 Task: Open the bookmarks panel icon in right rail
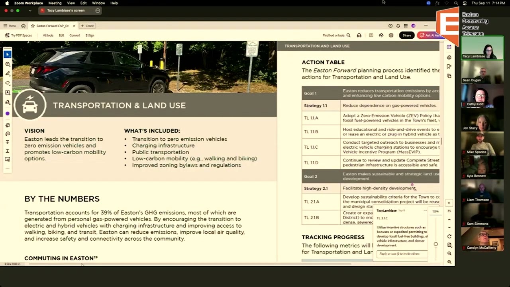(x=449, y=67)
